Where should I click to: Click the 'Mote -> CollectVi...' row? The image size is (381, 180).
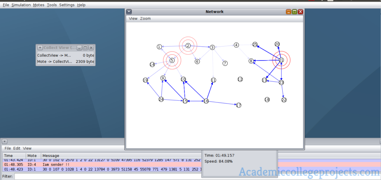coord(65,62)
